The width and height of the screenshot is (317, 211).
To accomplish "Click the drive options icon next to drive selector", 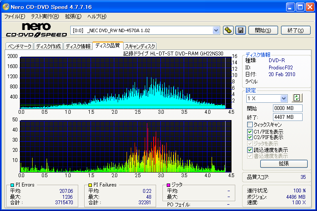I will [x=228, y=30].
